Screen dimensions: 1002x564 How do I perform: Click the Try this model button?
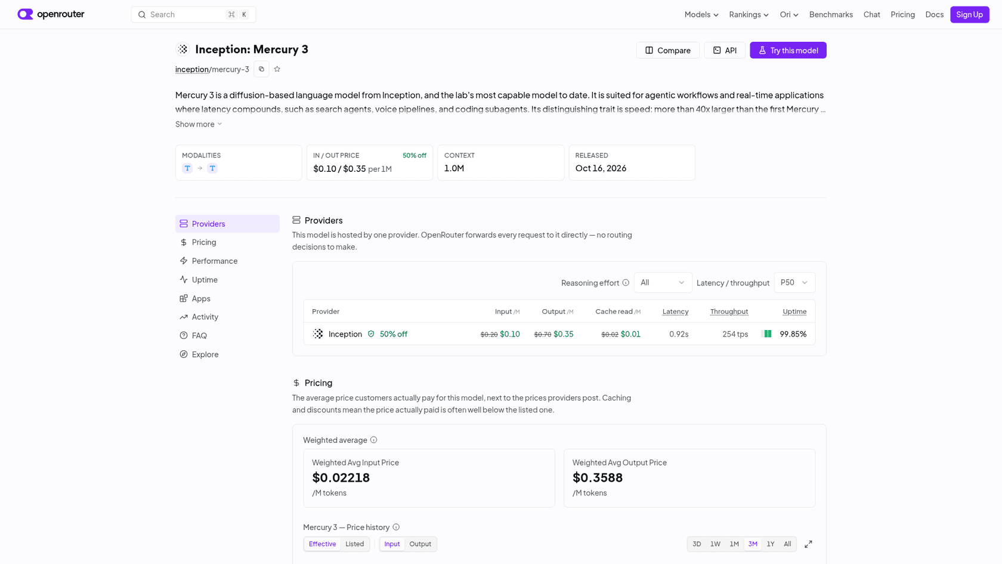tap(788, 50)
